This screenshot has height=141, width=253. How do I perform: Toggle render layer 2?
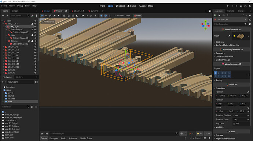pyautogui.click(x=219, y=73)
